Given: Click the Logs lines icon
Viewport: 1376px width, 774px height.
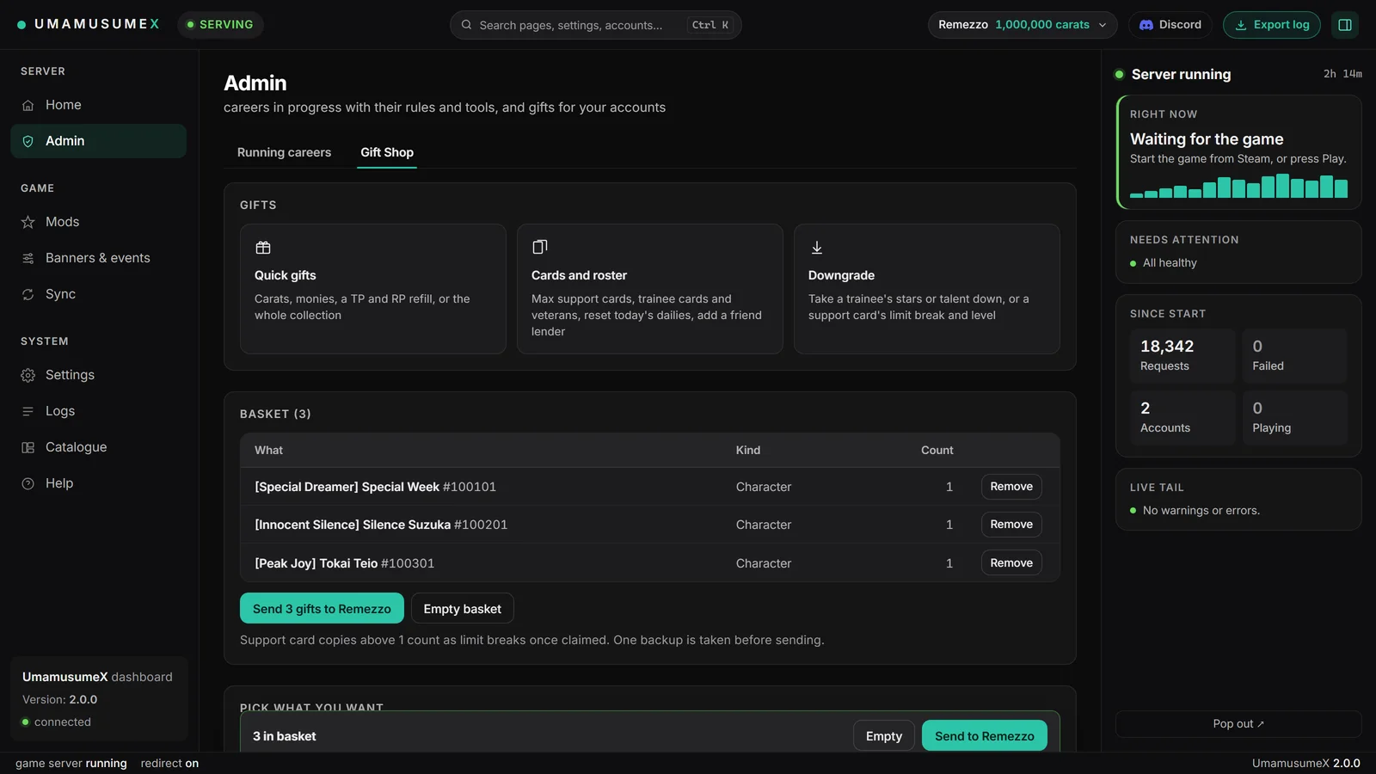Looking at the screenshot, I should click(28, 411).
